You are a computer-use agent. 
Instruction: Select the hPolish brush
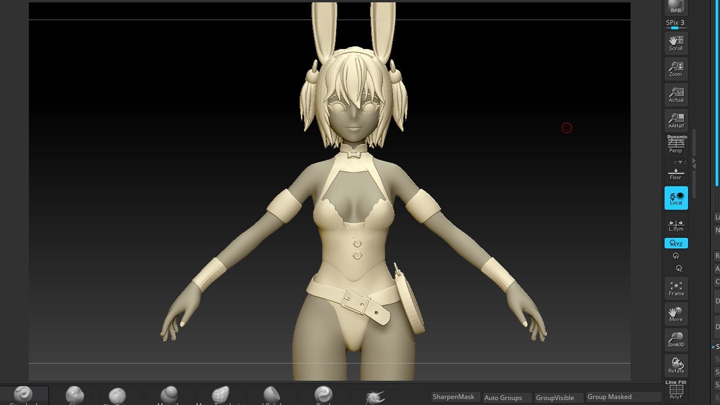(271, 395)
